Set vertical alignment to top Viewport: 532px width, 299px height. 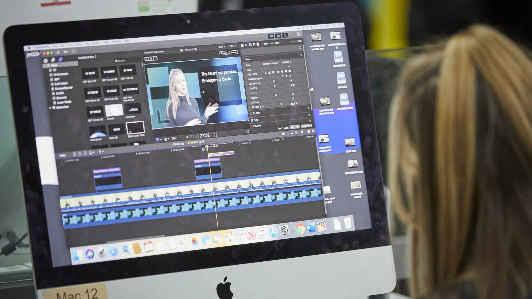pyautogui.click(x=283, y=76)
